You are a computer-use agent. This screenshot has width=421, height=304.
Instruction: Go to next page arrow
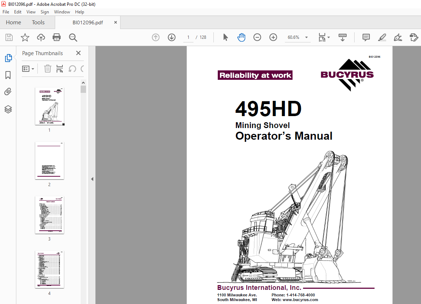coord(172,37)
